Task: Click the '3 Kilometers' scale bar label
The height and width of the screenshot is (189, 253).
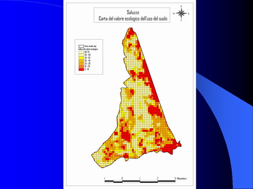Action: pos(181,178)
